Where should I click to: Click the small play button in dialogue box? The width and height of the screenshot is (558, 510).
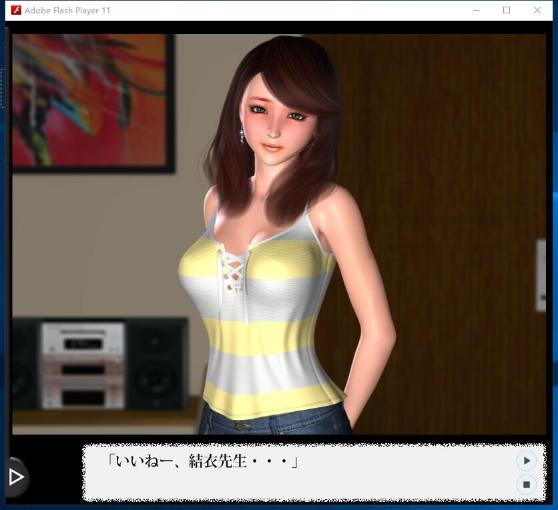(526, 461)
